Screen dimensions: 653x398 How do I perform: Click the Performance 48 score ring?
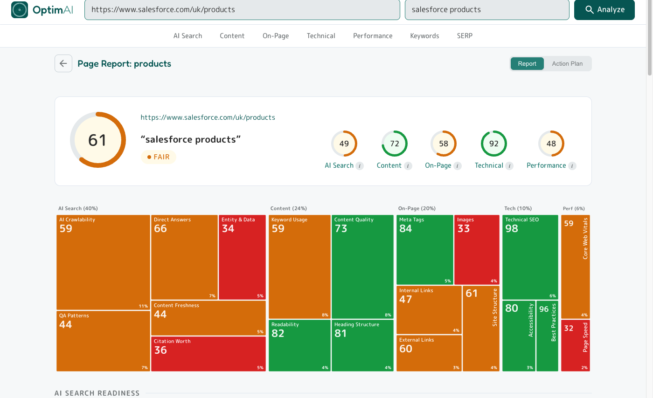(551, 144)
